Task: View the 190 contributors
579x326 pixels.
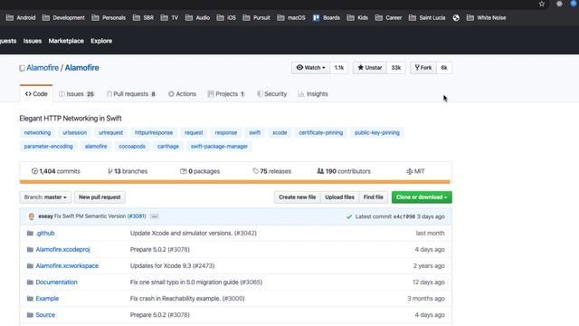Action: (x=344, y=171)
